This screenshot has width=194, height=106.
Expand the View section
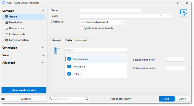coord(43,55)
